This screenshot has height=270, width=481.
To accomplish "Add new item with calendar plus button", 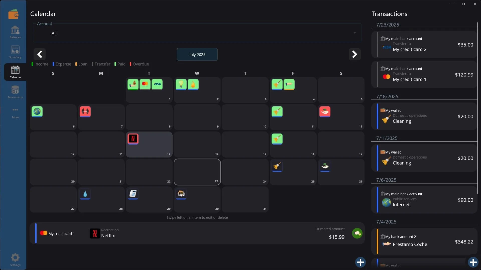I will [x=360, y=262].
